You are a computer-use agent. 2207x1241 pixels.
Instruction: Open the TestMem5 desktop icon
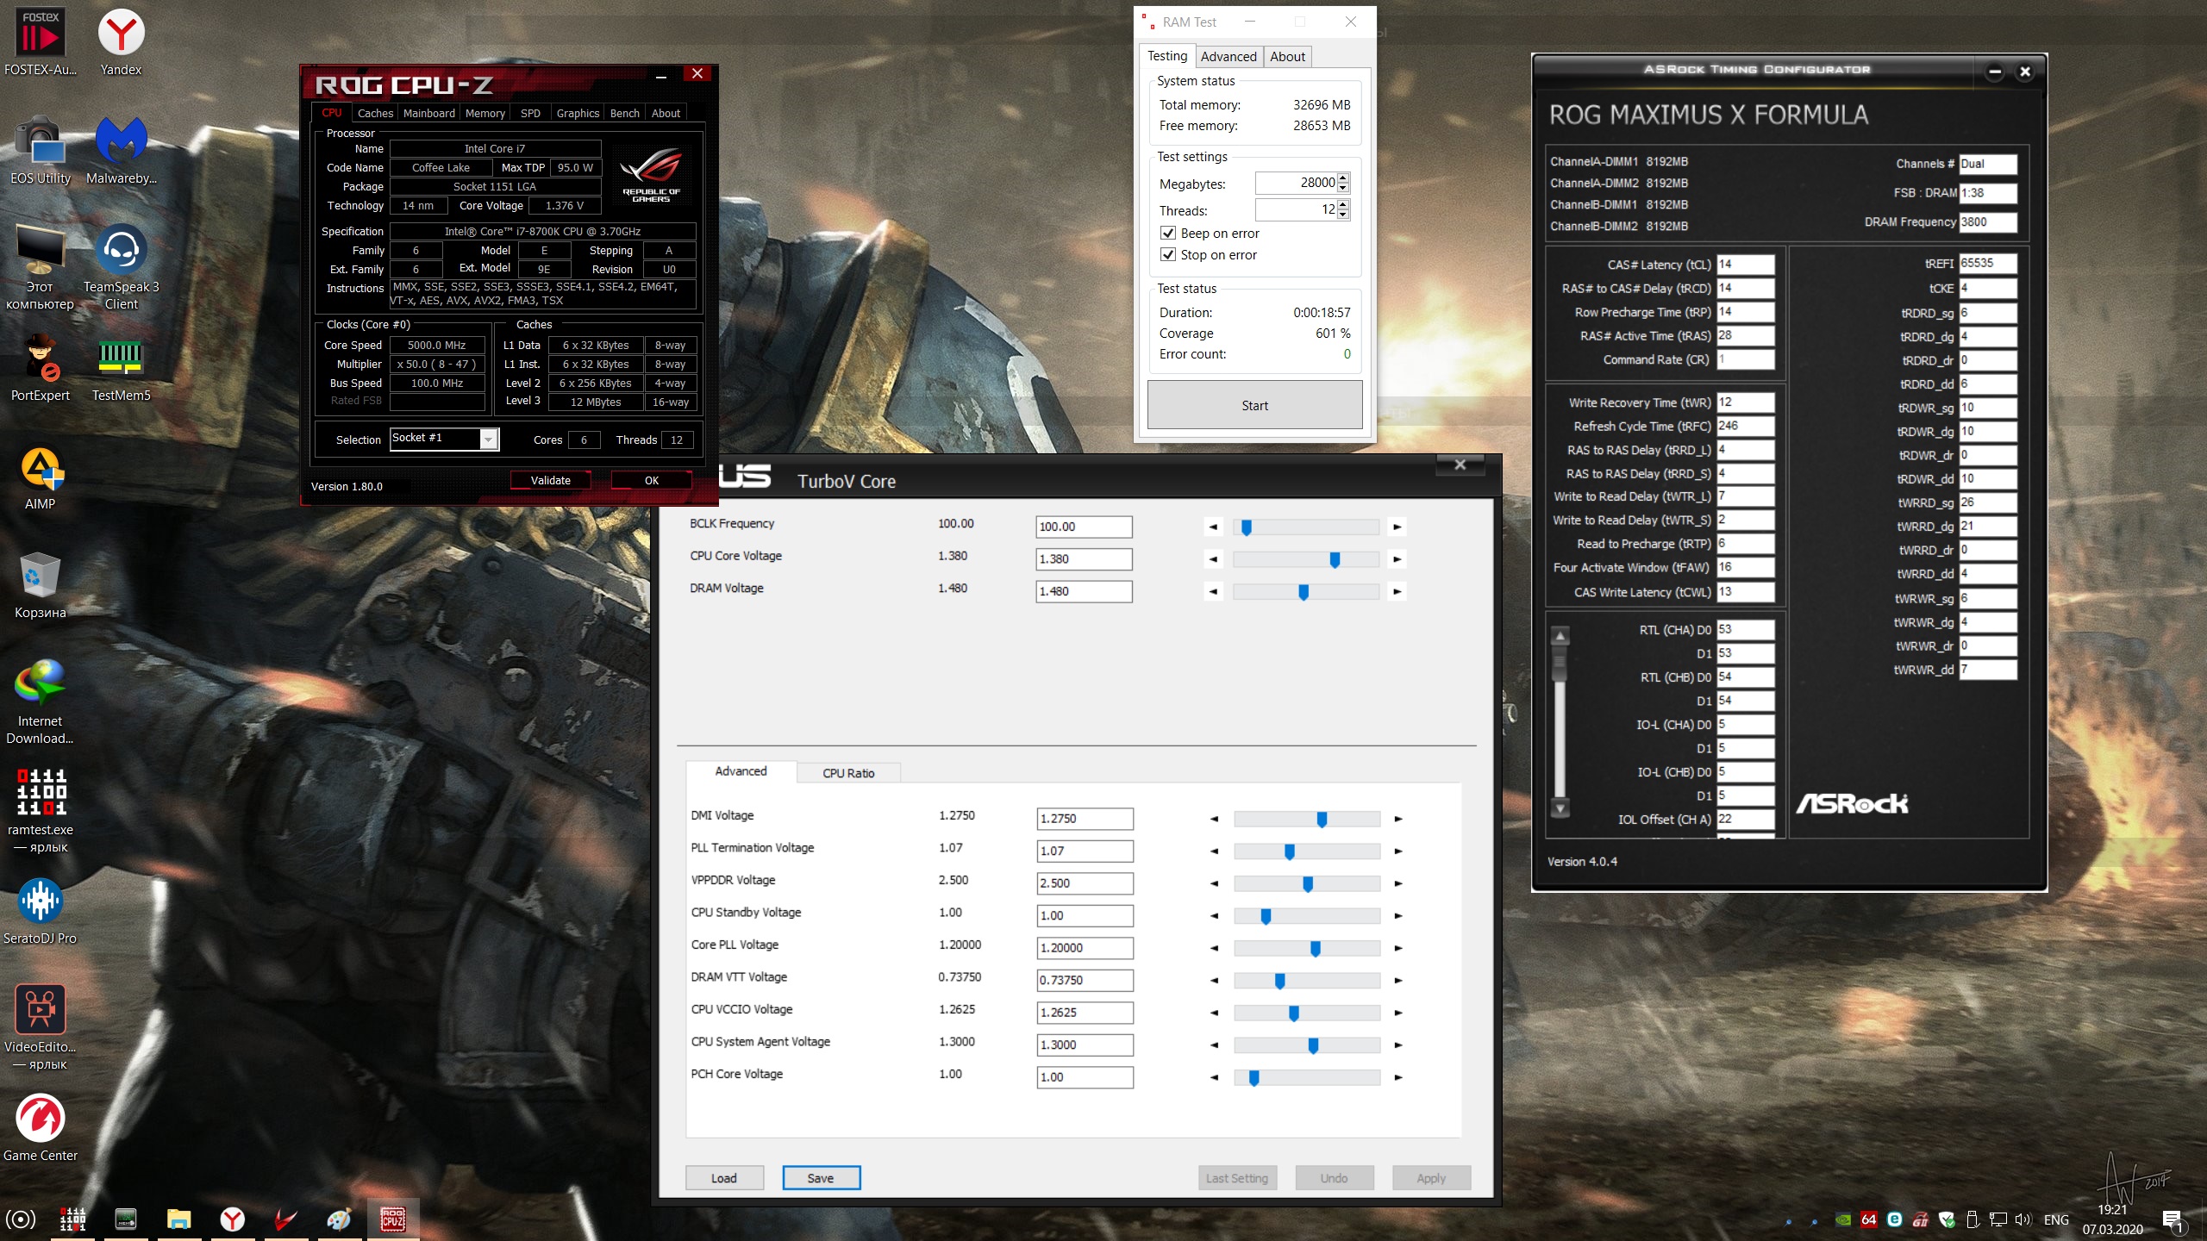[121, 362]
